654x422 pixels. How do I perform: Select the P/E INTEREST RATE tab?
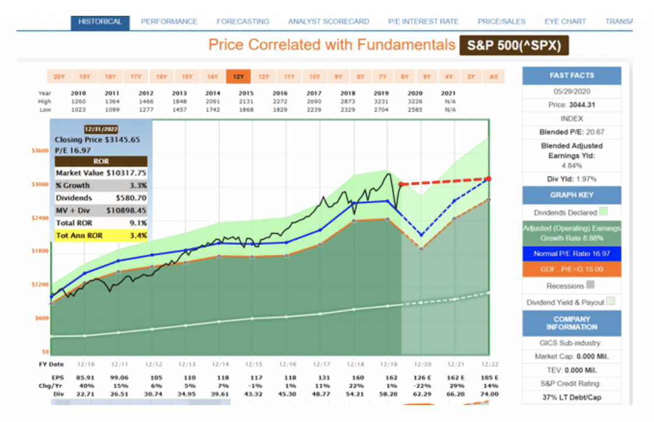tap(424, 22)
